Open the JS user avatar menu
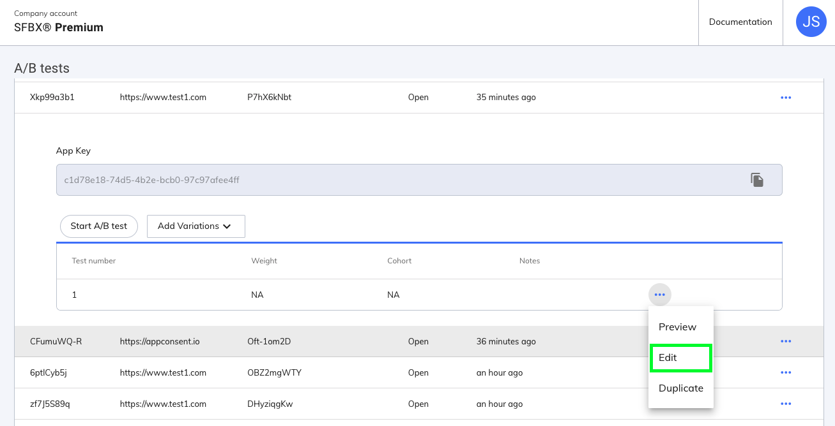Image resolution: width=835 pixels, height=426 pixels. coord(811,22)
